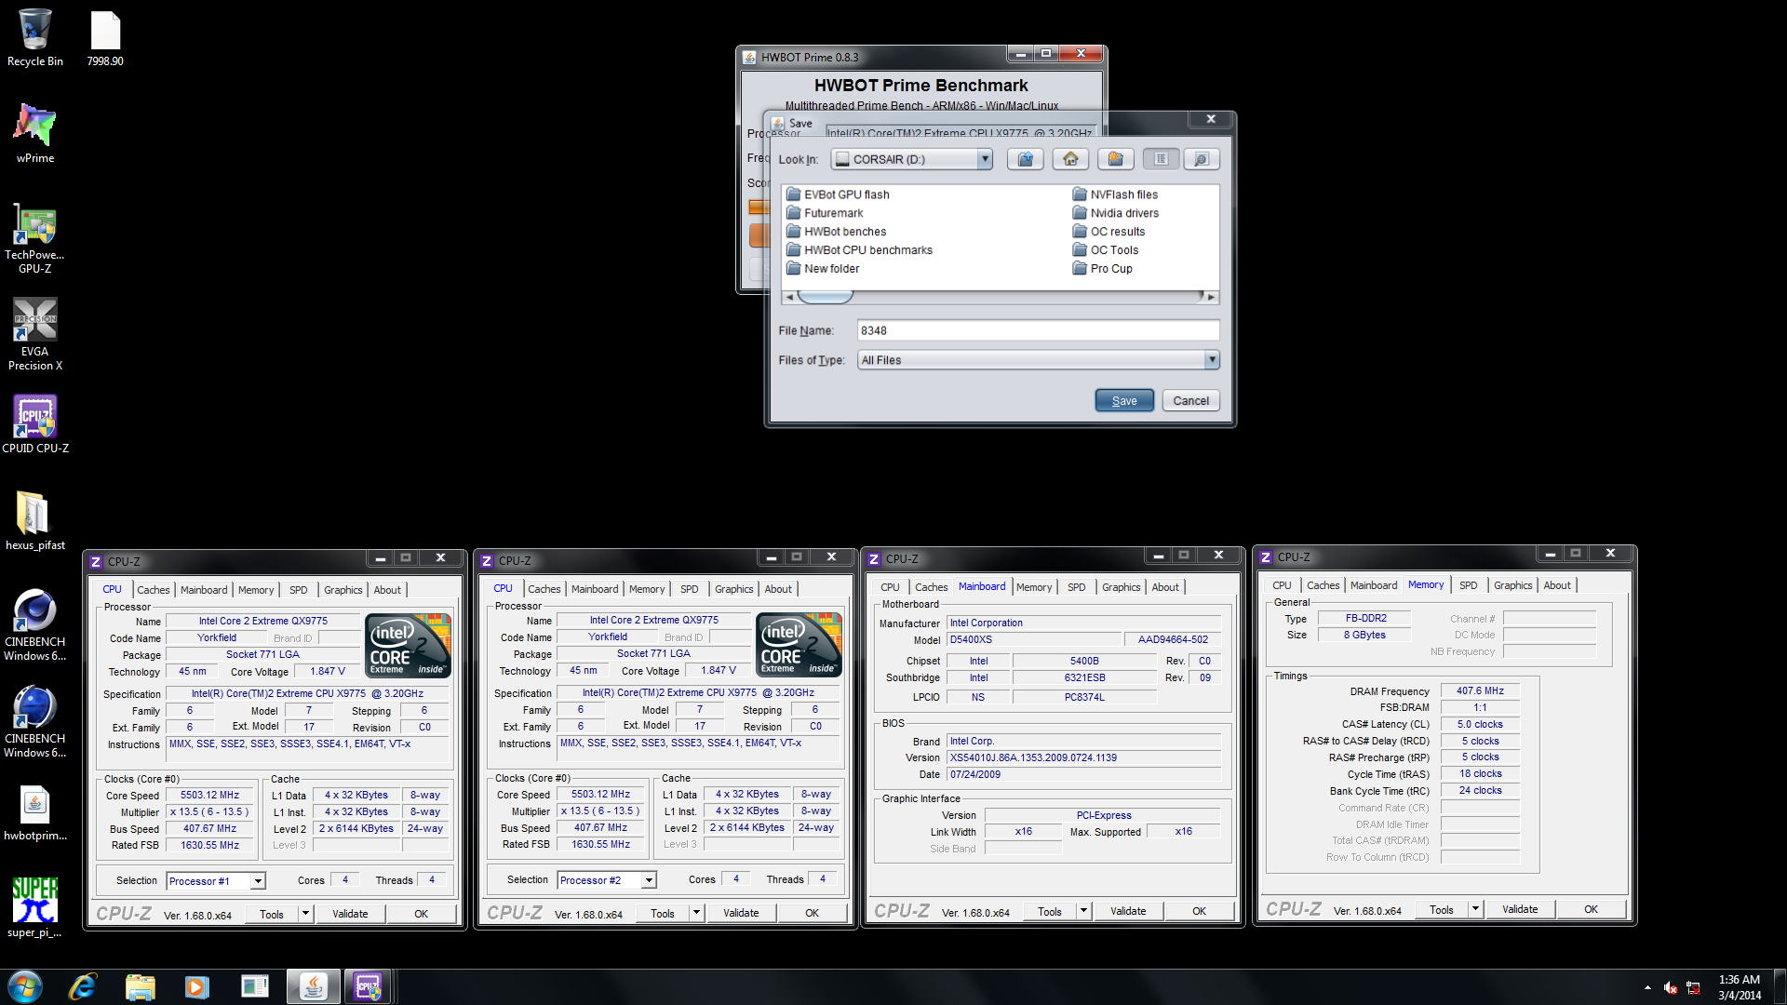This screenshot has width=1787, height=1005.
Task: Expand Tools arrow in second CPU-Z window
Action: tap(696, 913)
